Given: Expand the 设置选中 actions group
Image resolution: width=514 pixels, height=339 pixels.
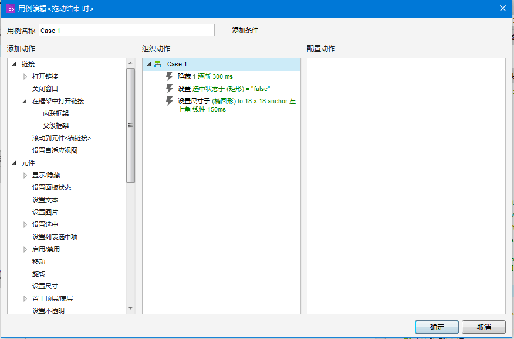Looking at the screenshot, I should [x=25, y=224].
